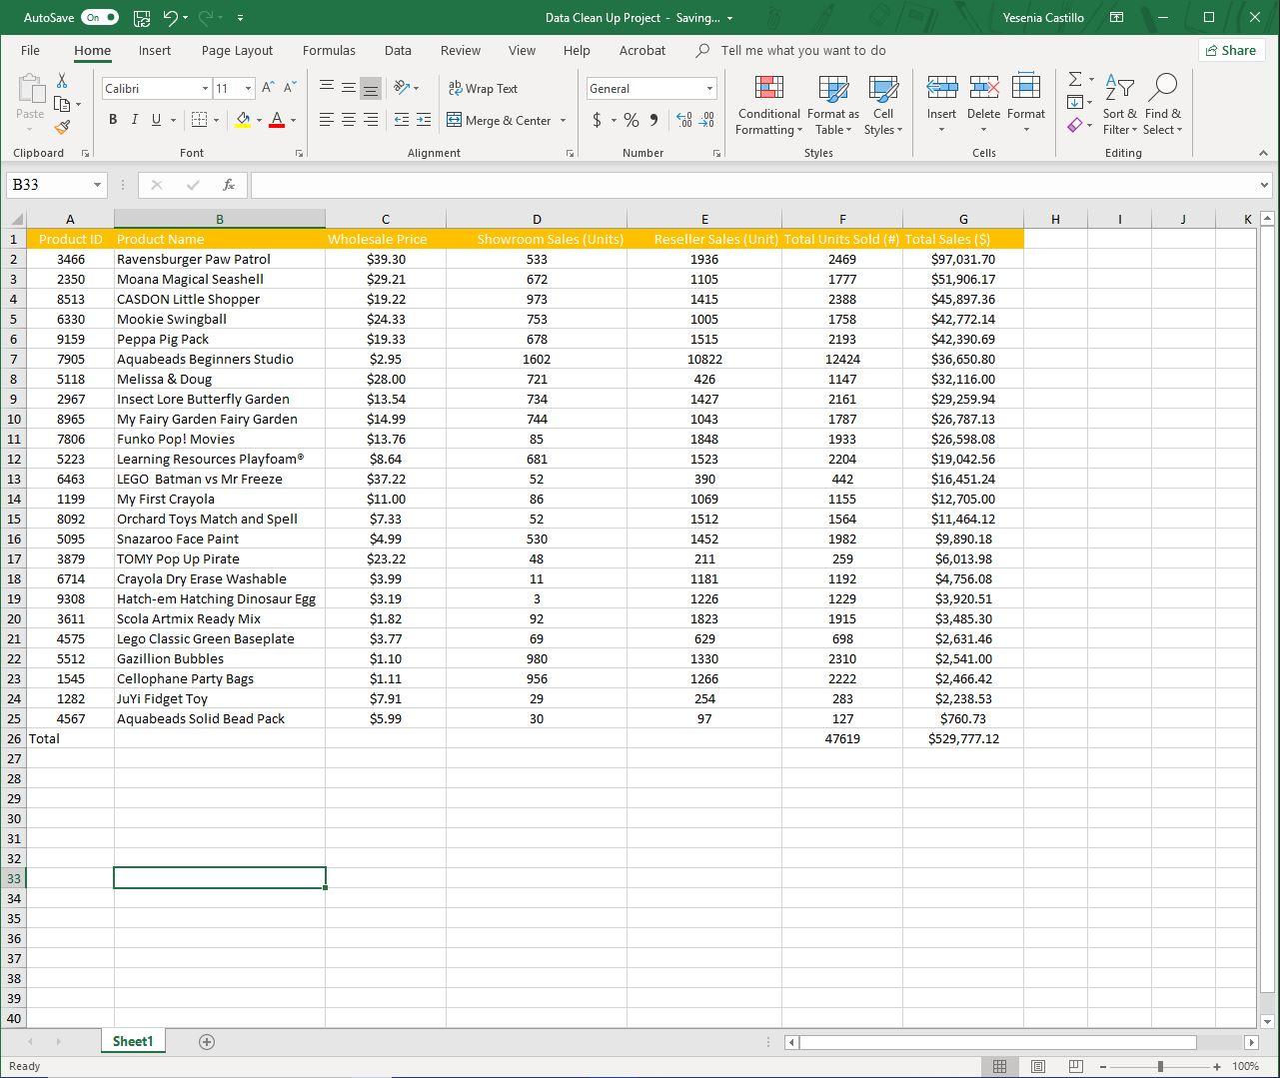The width and height of the screenshot is (1280, 1078).
Task: Toggle Align Left horizontal alignment
Action: 327,120
